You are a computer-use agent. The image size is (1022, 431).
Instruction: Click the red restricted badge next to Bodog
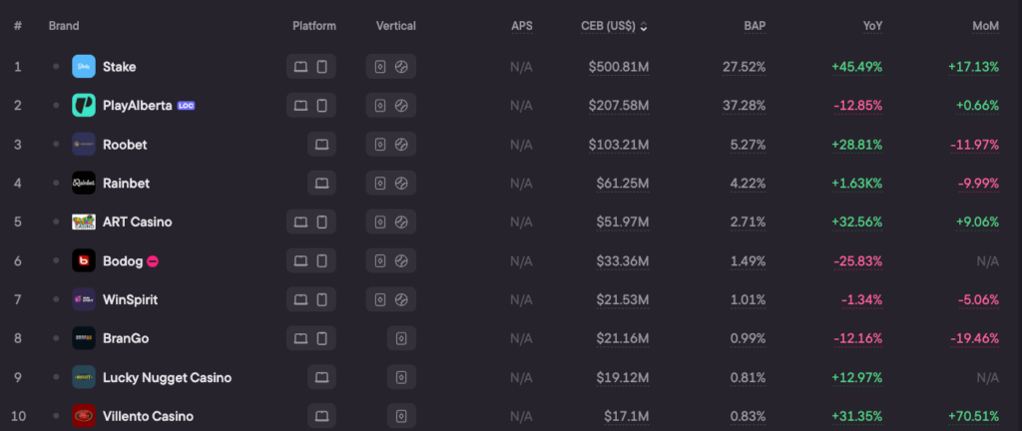153,261
